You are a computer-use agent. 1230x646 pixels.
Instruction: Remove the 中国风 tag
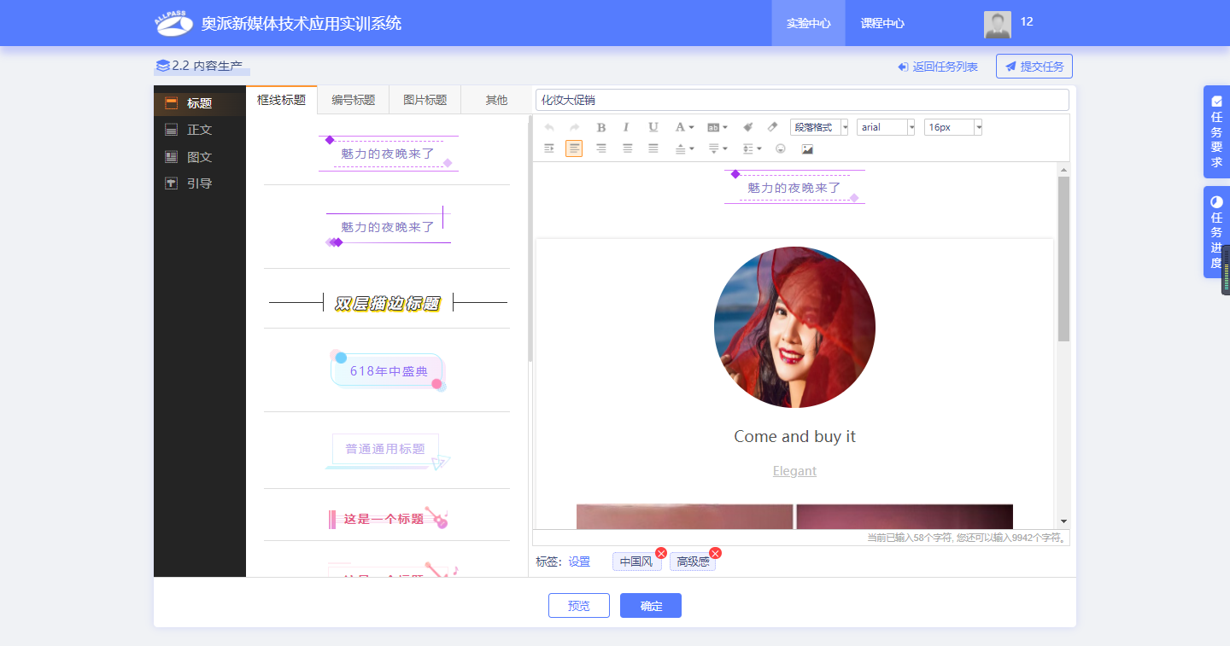pos(661,553)
